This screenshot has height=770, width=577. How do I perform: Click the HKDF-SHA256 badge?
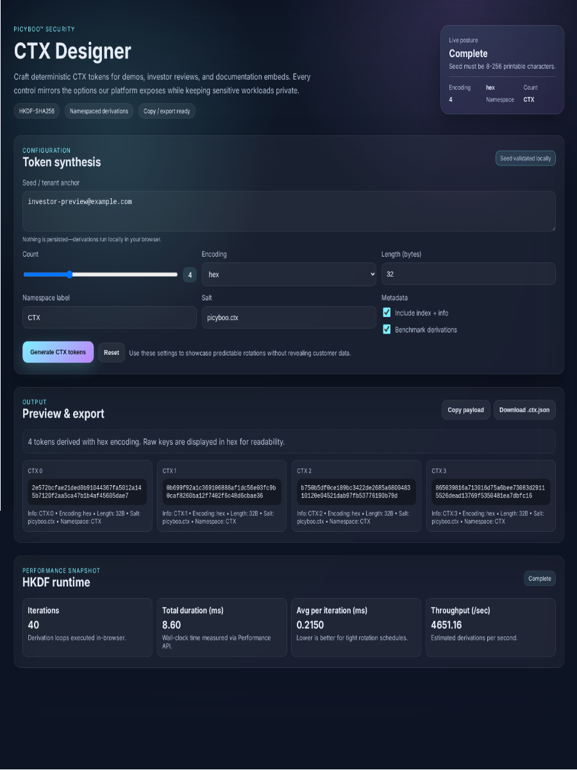click(x=35, y=110)
